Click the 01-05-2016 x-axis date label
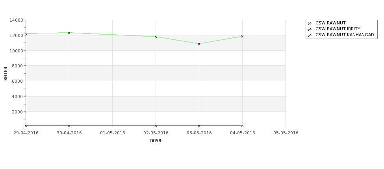This screenshot has width=384, height=169. 113,133
